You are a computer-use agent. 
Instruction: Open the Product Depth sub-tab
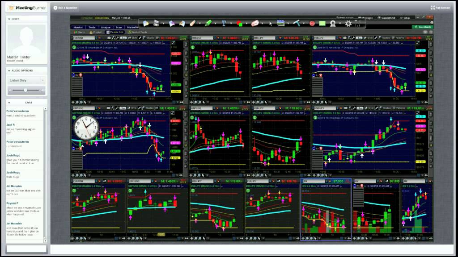click(137, 32)
